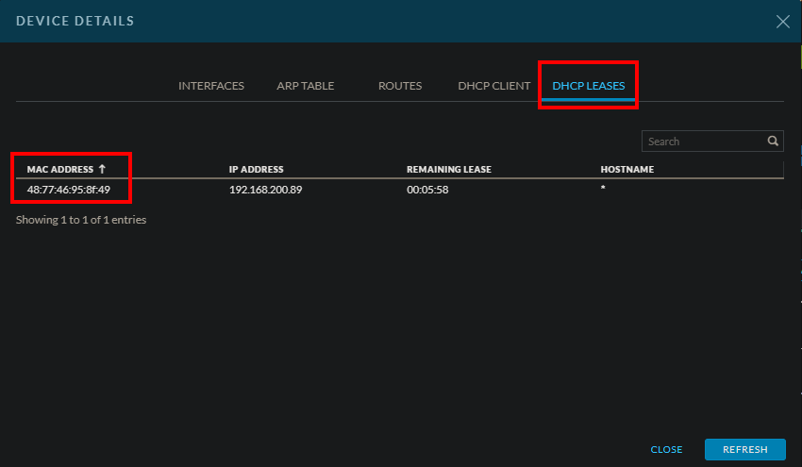Screen dimensions: 802x467
Task: Select the DHCP Leases tab
Action: tap(588, 86)
